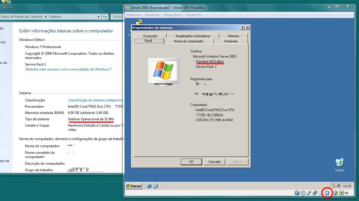Screen dimensions: 359x201
Task: Click the VT-x virtualization chip indicator
Action: [x=327, y=193]
